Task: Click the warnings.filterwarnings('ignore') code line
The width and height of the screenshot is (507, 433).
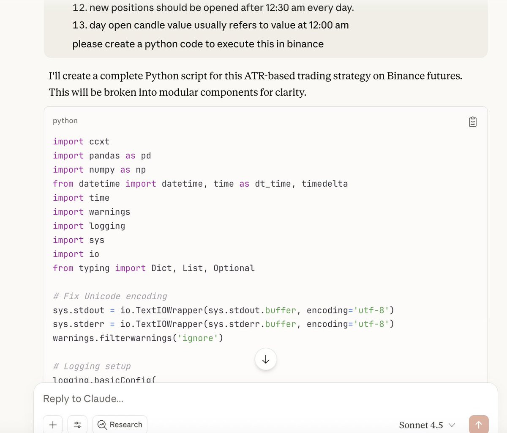Action: (138, 338)
